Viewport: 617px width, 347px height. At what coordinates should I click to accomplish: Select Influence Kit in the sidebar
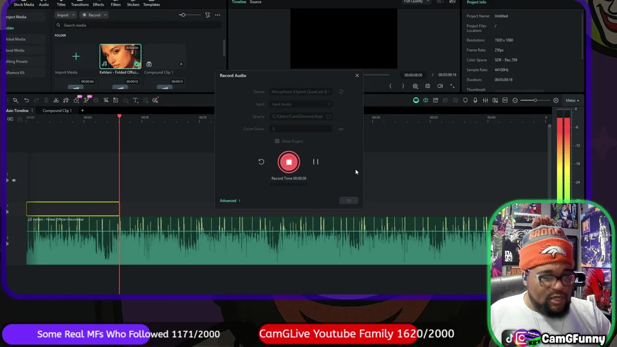[x=15, y=72]
